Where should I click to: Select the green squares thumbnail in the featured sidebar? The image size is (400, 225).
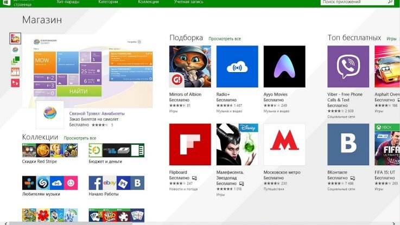pos(15,60)
